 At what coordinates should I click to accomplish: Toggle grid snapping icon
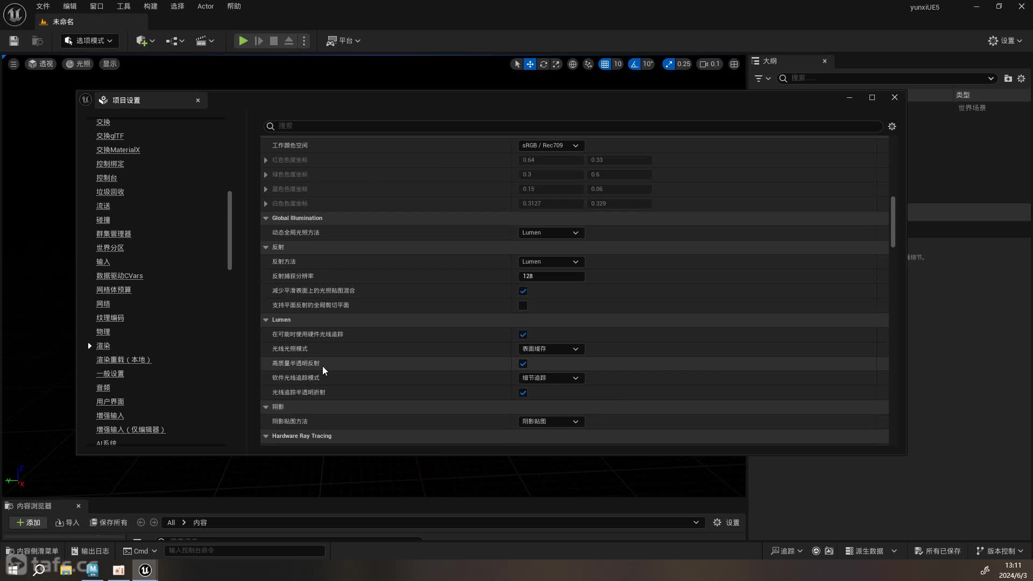coord(605,64)
